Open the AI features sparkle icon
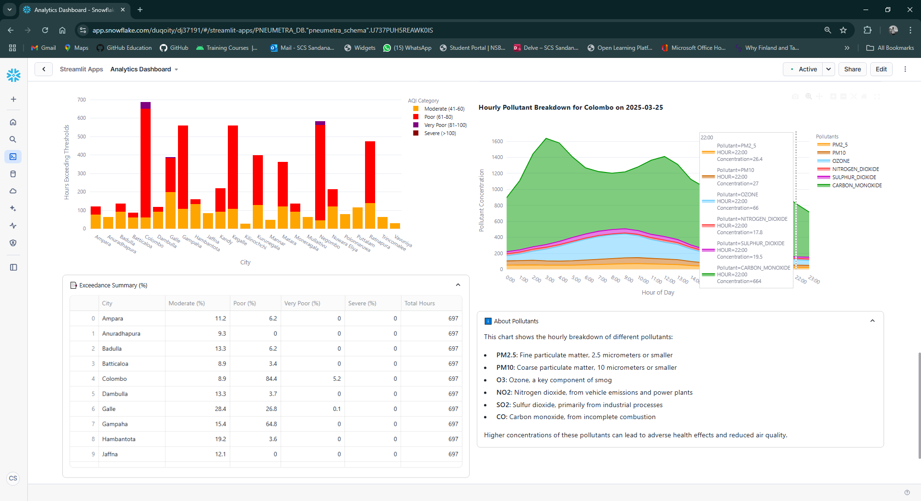The image size is (921, 501). tap(13, 208)
